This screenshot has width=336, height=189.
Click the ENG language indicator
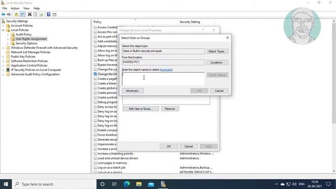pos(301,184)
